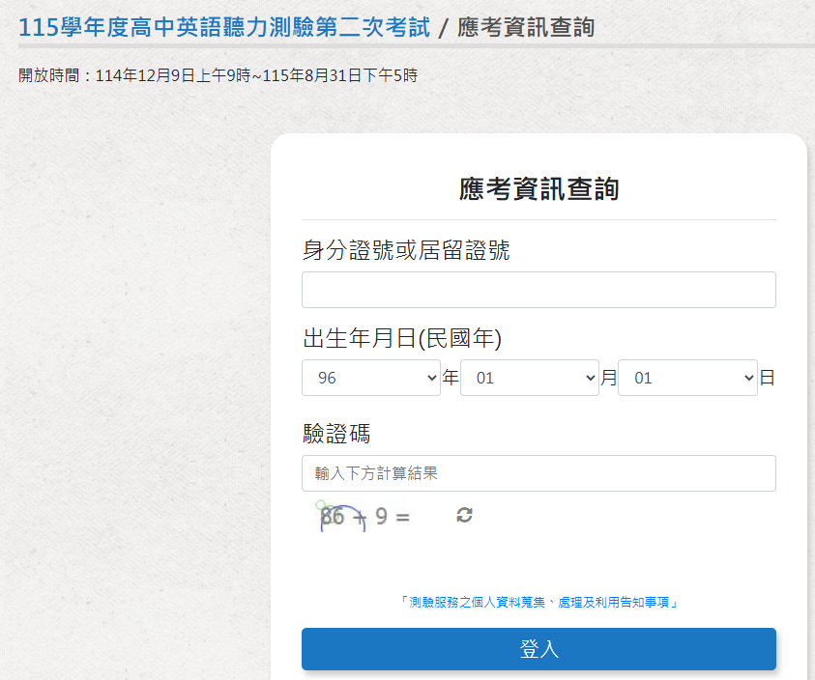Focus the 身分證號或居留證號 input field
This screenshot has width=815, height=680.
pyautogui.click(x=538, y=290)
